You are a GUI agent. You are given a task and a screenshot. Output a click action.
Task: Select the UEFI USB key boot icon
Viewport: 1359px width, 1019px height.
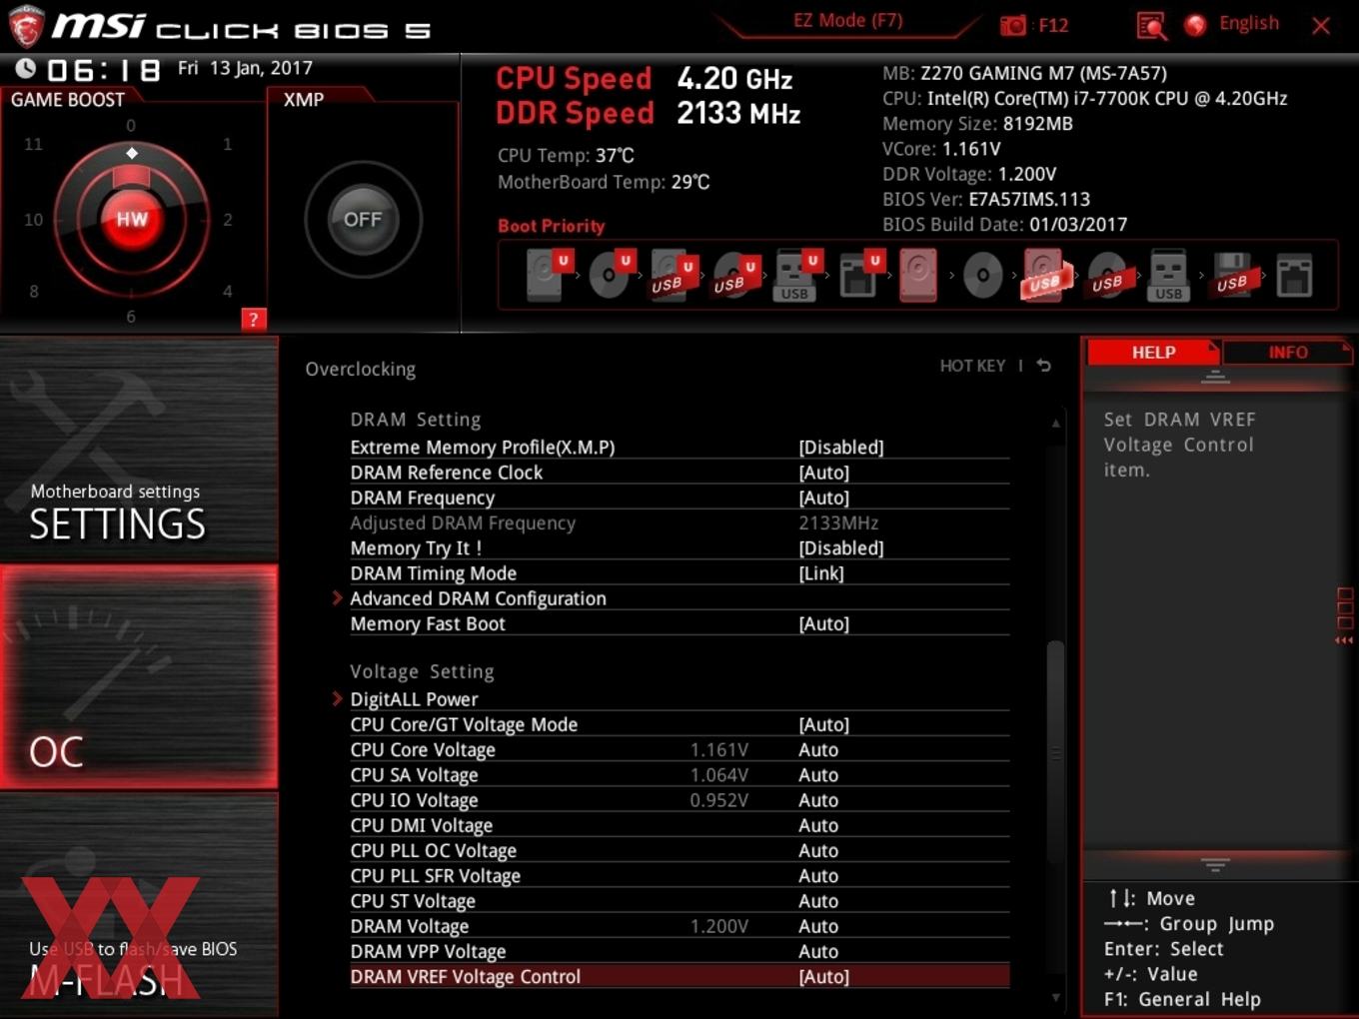[796, 275]
